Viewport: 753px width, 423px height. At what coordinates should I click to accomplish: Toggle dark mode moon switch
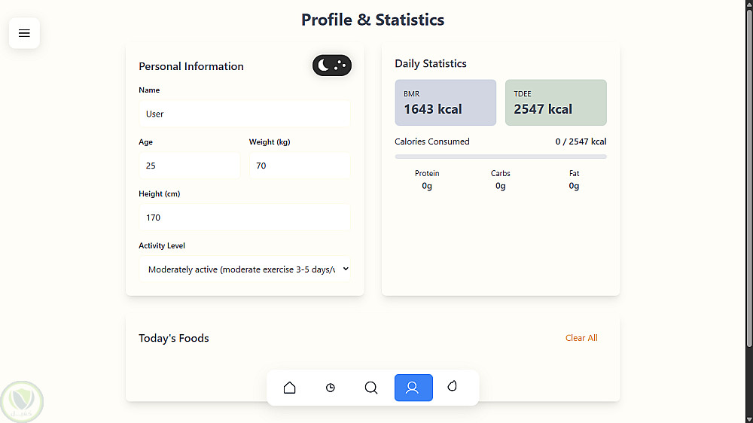331,65
